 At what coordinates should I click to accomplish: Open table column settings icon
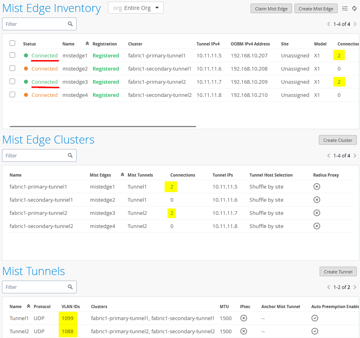tap(345, 8)
